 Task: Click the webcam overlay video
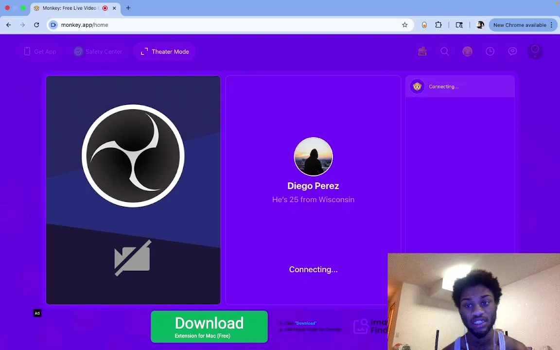coord(473,301)
